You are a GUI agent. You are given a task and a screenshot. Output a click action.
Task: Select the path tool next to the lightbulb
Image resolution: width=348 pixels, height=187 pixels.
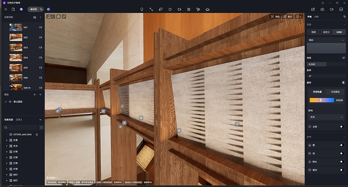coord(151,9)
